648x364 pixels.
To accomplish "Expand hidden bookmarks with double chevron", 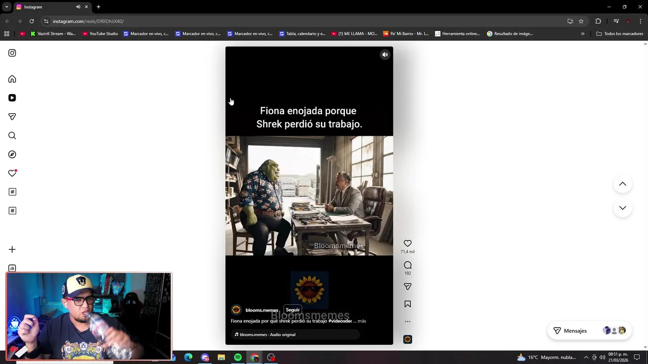I will [583, 34].
